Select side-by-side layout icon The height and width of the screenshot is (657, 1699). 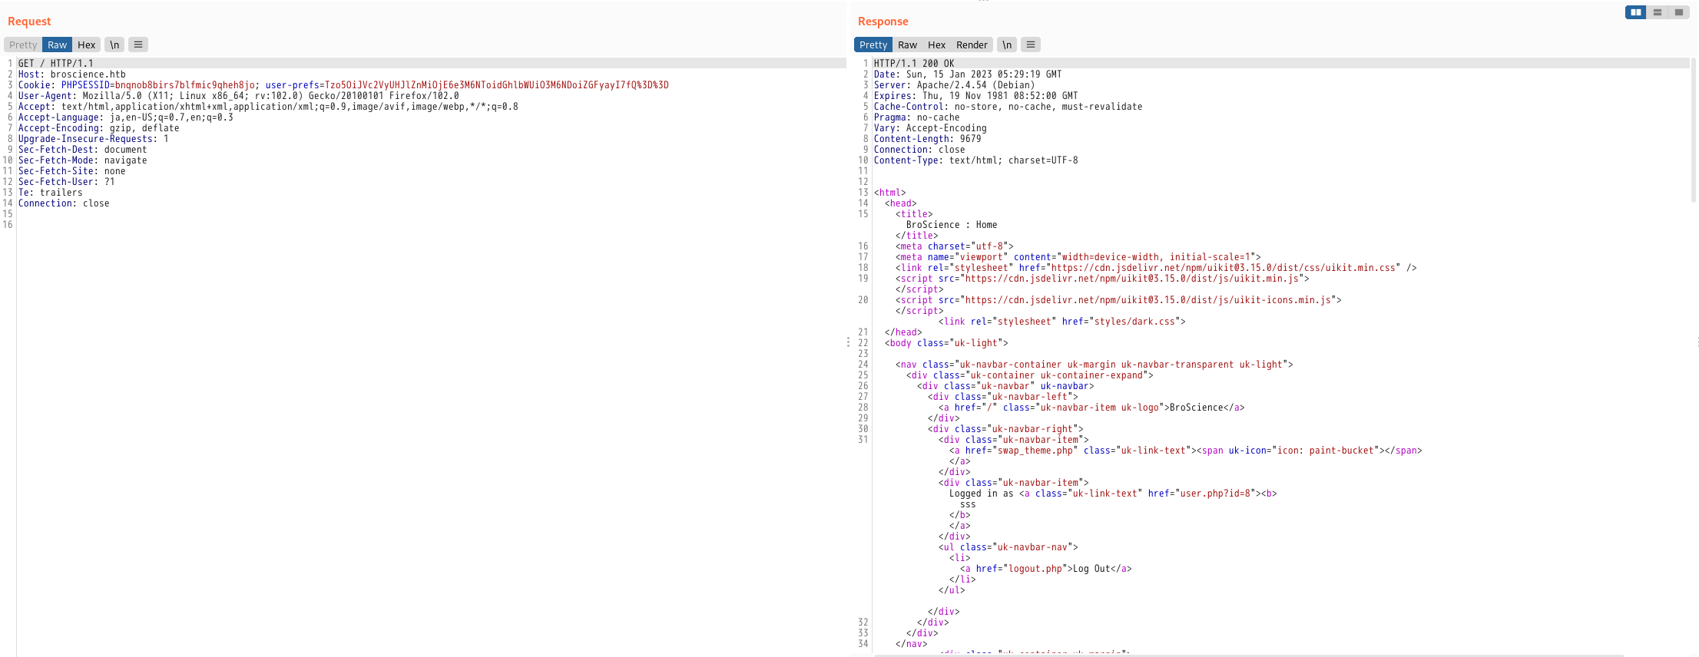pyautogui.click(x=1636, y=12)
